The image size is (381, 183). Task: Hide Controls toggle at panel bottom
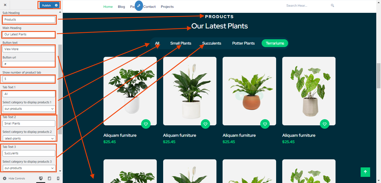(14, 179)
